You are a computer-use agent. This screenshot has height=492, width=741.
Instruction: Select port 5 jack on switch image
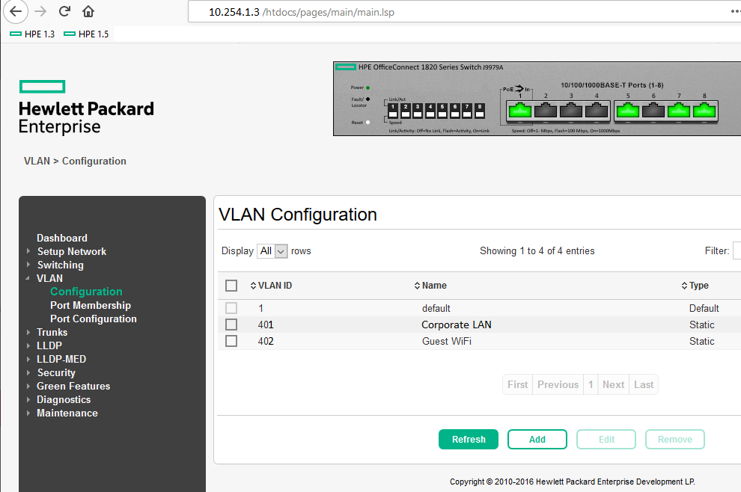(x=628, y=111)
